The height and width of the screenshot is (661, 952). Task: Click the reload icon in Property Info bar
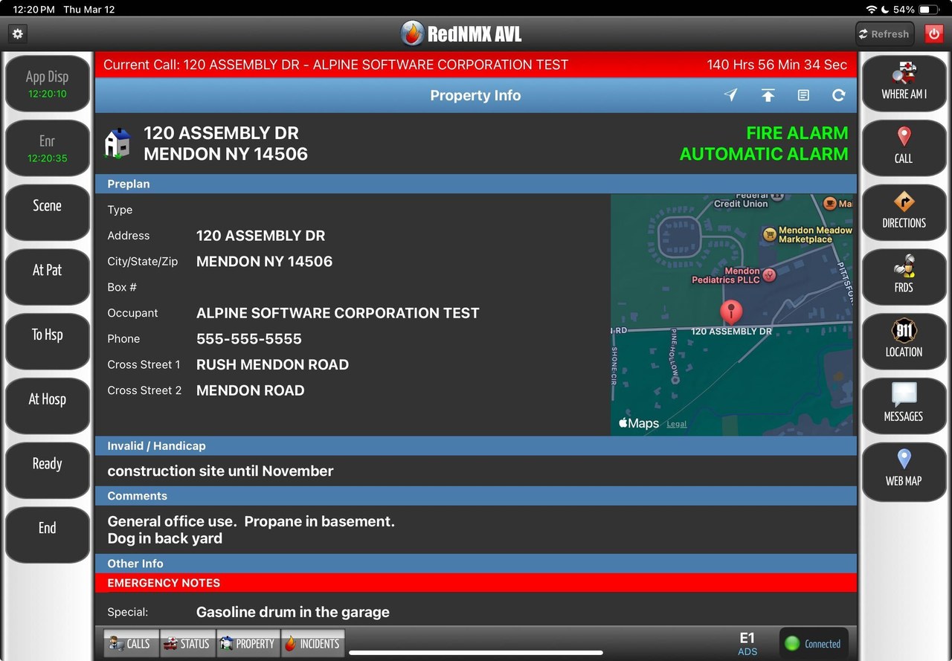(838, 95)
